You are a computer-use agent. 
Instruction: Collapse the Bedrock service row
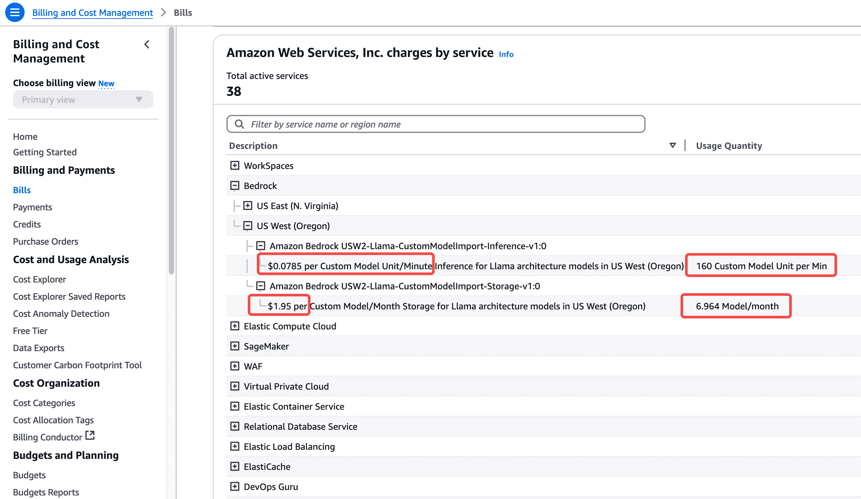pos(235,185)
